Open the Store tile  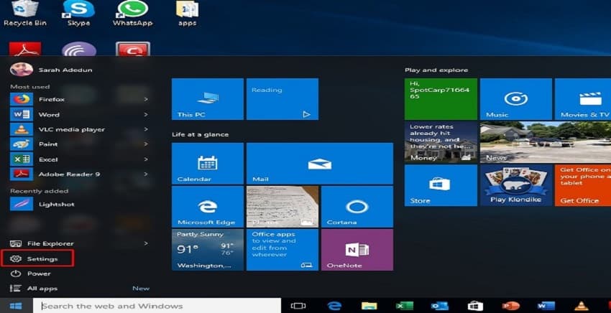click(441, 185)
